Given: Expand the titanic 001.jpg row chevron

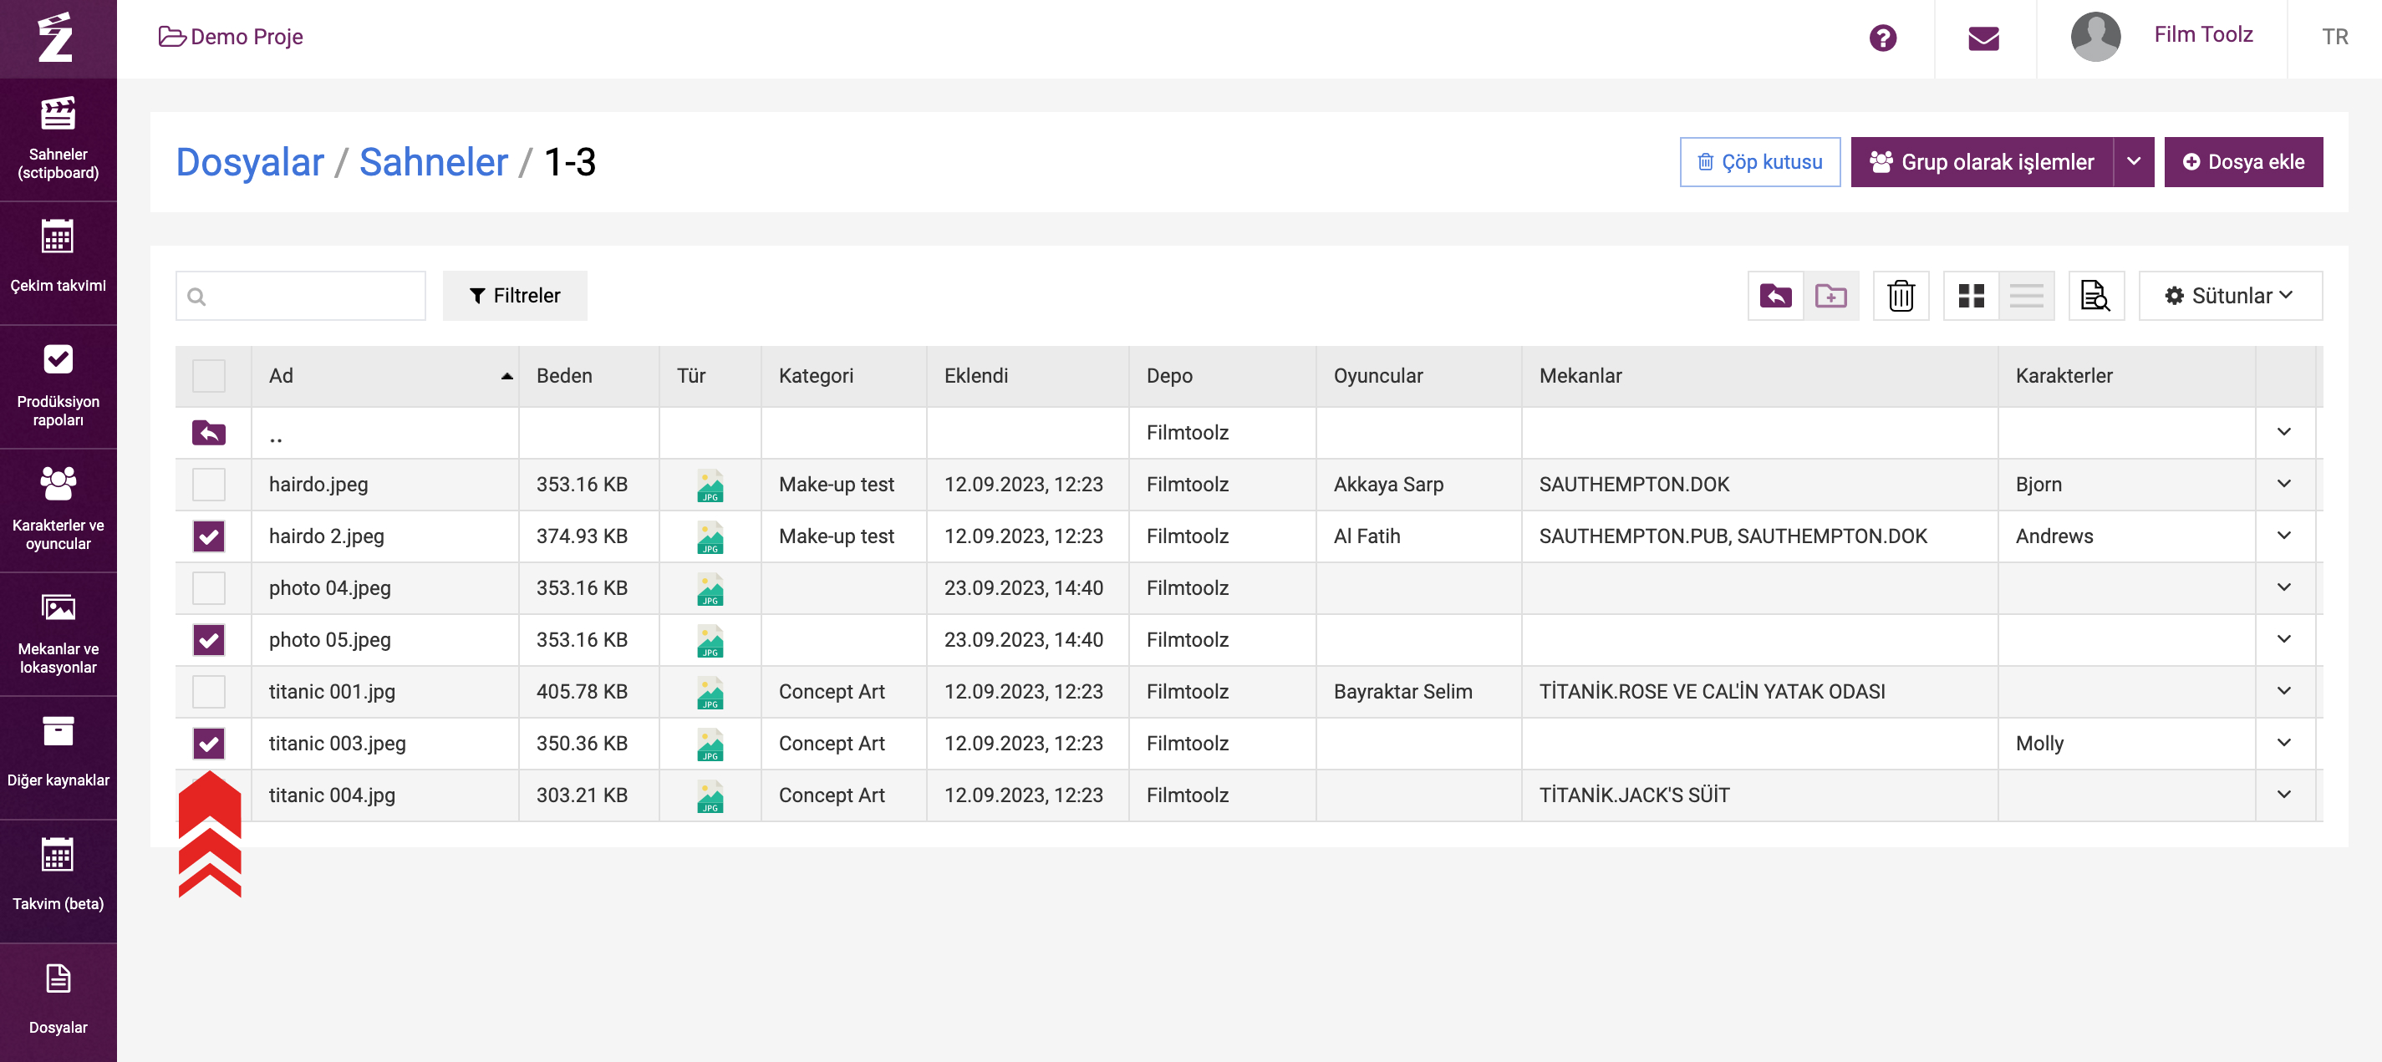Looking at the screenshot, I should pyautogui.click(x=2283, y=691).
